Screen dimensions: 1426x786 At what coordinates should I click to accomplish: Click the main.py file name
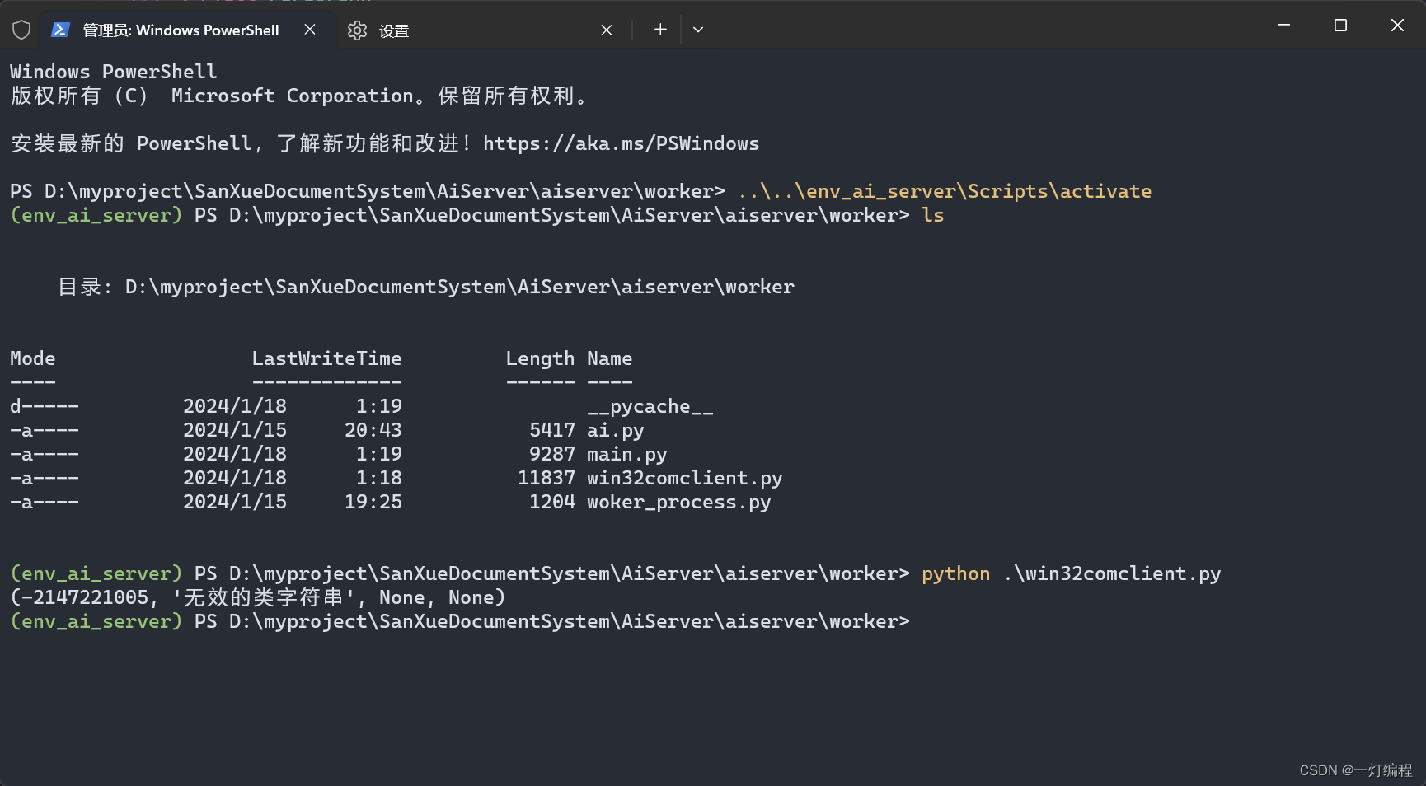tap(627, 454)
